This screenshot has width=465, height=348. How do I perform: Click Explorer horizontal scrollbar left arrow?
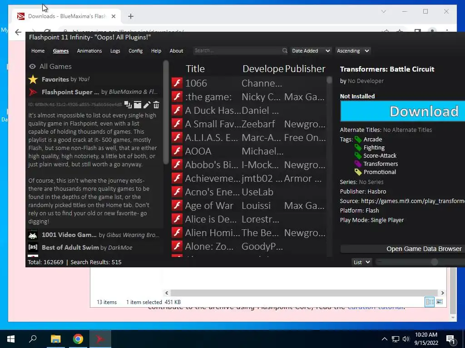click(167, 293)
